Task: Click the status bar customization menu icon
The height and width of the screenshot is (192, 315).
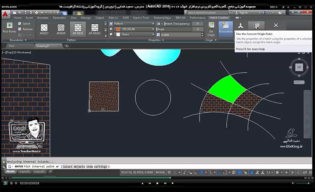Action: point(310,172)
